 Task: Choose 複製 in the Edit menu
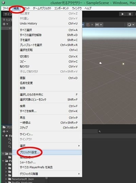[47, 78]
